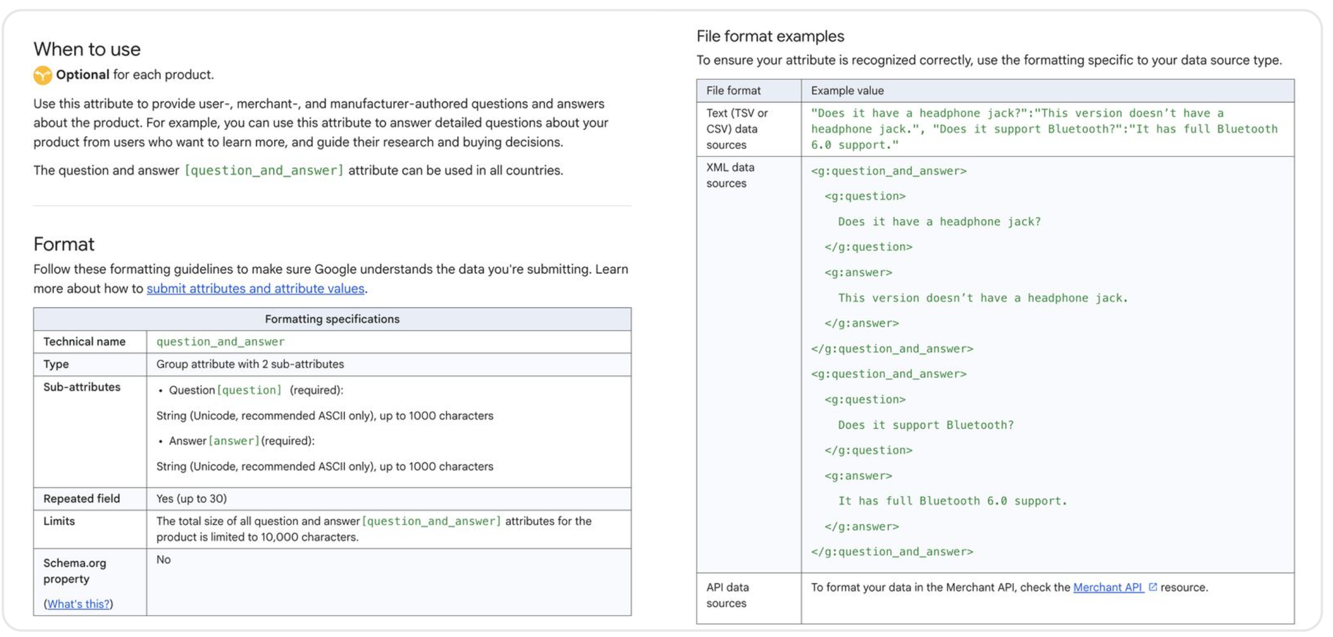Click XML line This version doesn't have a headphone jack.
Screen dimensions: 1333x637
tap(983, 298)
